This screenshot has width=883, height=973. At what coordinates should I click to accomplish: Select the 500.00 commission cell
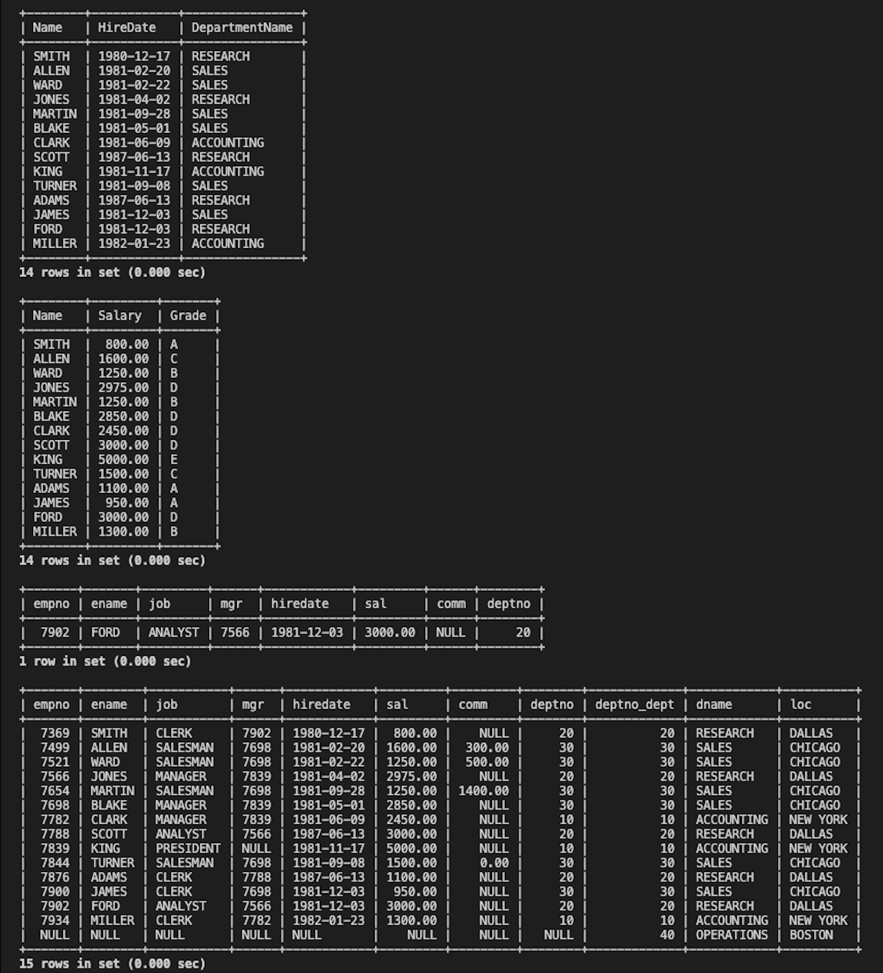click(487, 762)
